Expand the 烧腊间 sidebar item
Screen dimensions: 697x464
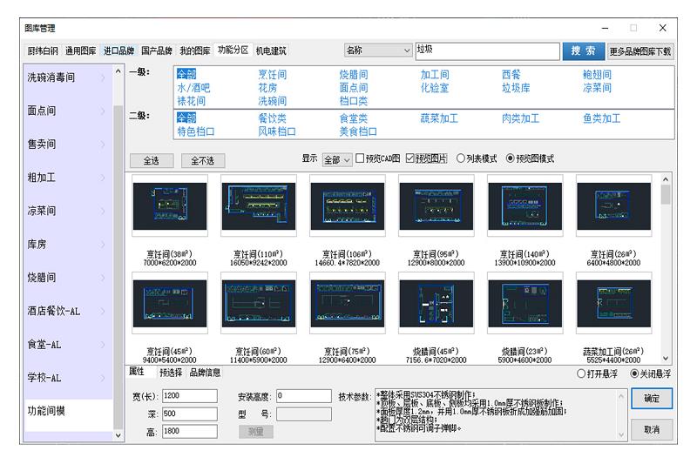[x=68, y=278]
